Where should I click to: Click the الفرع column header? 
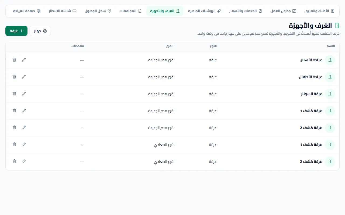coord(170,46)
